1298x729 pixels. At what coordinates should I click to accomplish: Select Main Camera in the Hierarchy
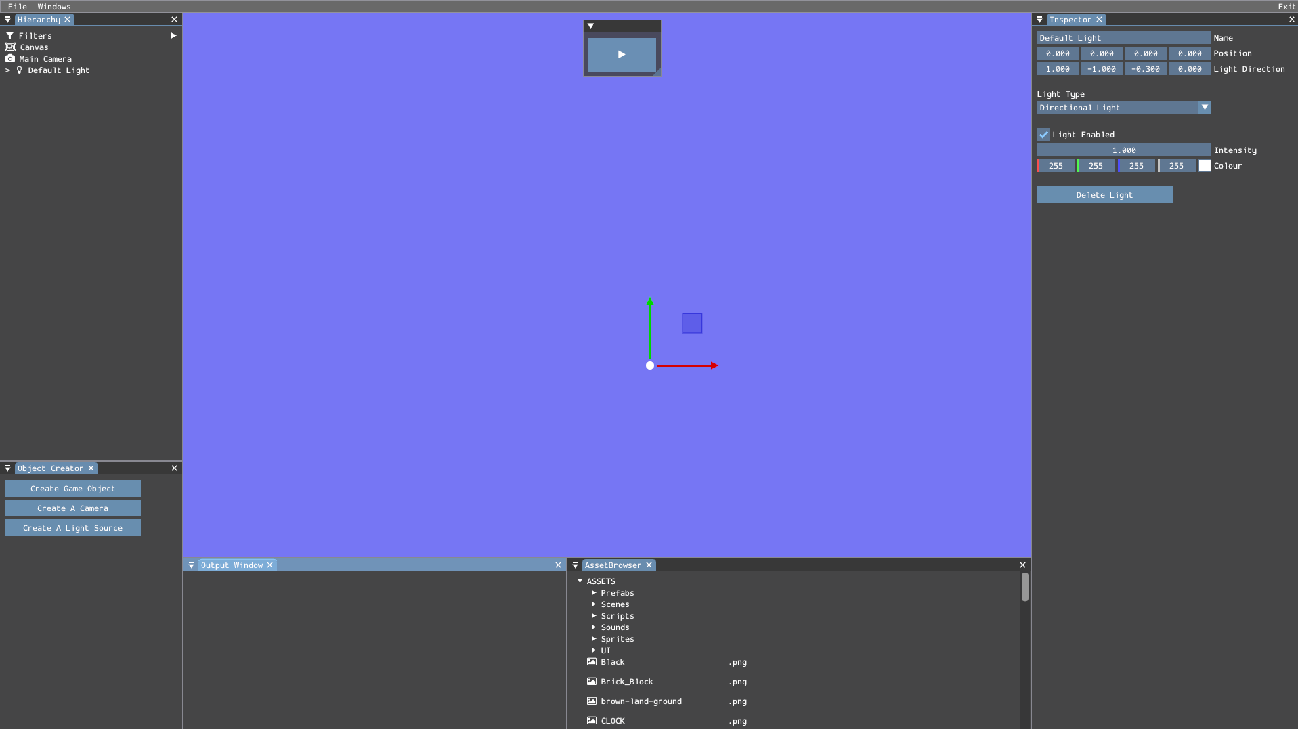point(45,58)
